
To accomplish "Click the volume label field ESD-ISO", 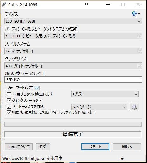I will click(x=73, y=80).
